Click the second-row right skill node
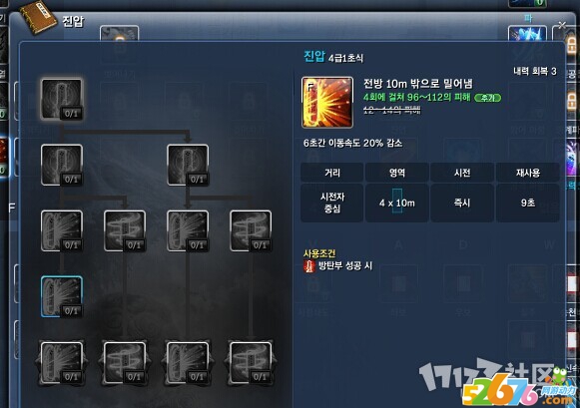 [x=188, y=165]
